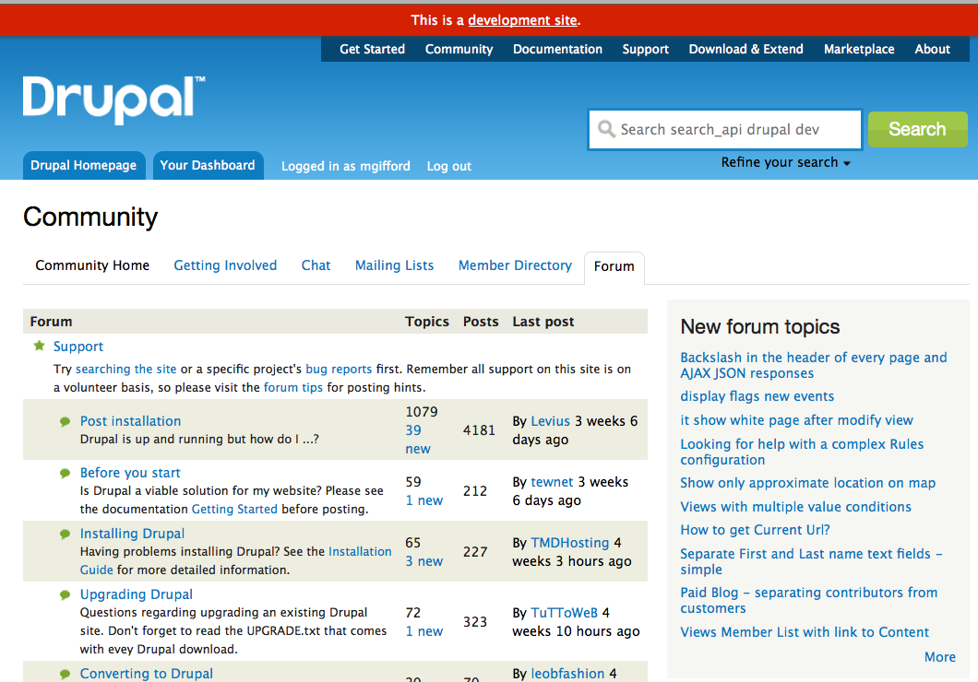Screen dimensions: 978x682
Task: Open the Before you start forum
Action: click(130, 473)
